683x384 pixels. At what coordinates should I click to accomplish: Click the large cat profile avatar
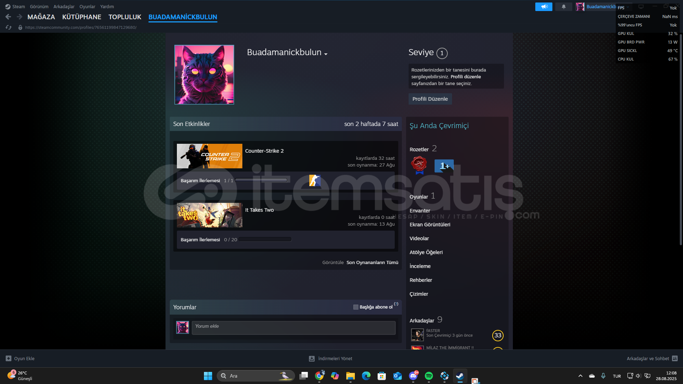[x=204, y=75]
